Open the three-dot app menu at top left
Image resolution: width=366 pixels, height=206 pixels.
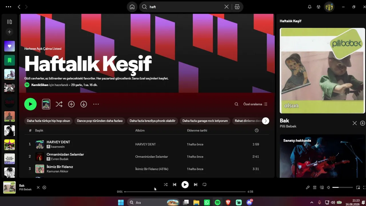[9, 7]
